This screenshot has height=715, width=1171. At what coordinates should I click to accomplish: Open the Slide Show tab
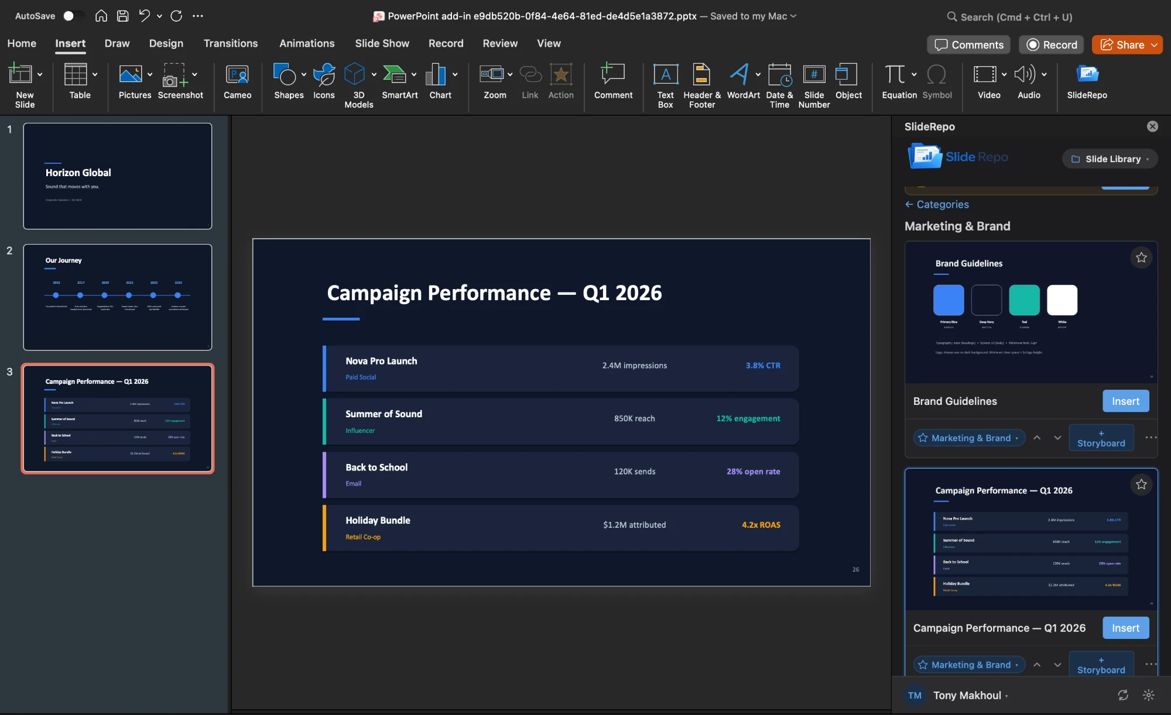[382, 43]
